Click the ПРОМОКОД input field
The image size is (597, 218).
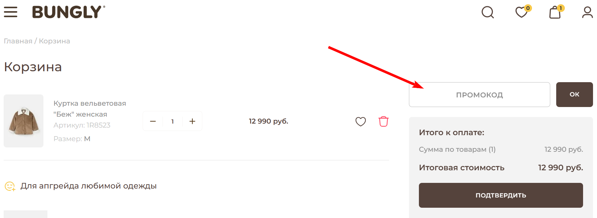479,95
